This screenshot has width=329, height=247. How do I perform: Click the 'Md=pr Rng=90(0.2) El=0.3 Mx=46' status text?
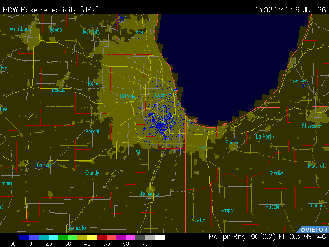pos(267,237)
